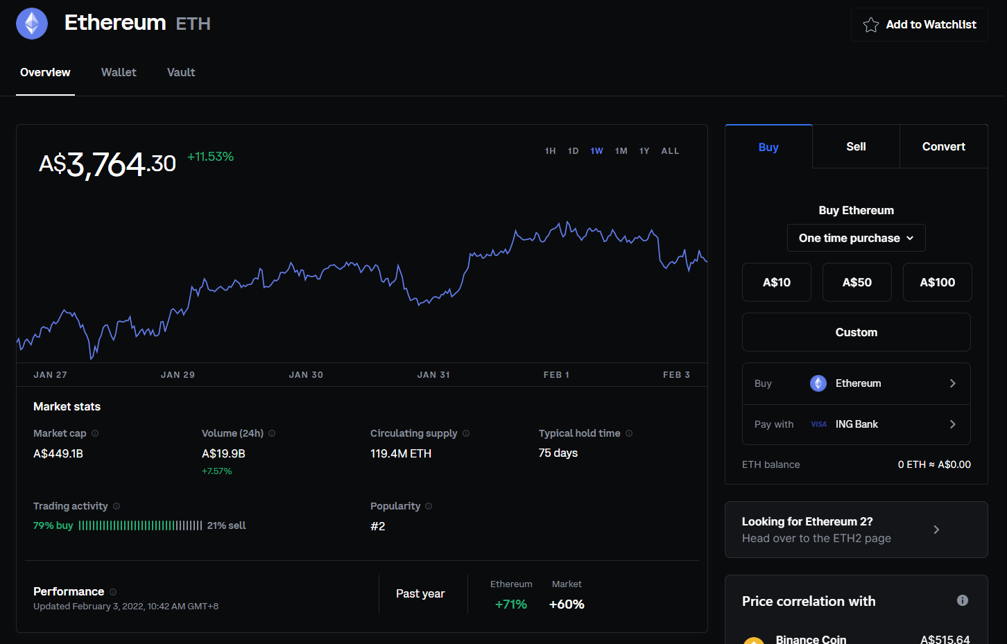Expand the Buy Ethereum asset chevron
This screenshot has width=1007, height=644.
(x=953, y=383)
